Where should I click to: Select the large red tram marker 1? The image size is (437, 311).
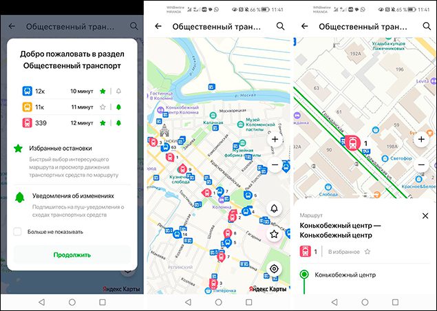coord(353,143)
